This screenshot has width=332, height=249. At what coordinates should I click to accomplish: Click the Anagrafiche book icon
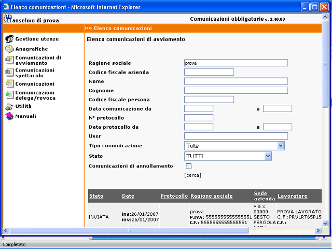click(x=9, y=49)
